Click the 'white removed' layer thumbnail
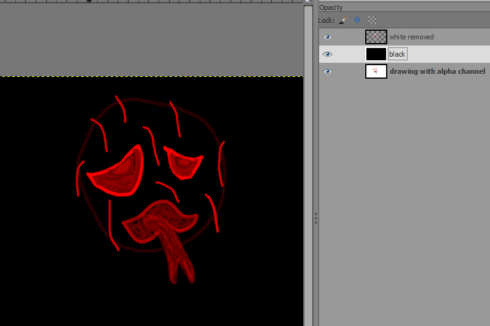This screenshot has height=326, width=490. (376, 37)
